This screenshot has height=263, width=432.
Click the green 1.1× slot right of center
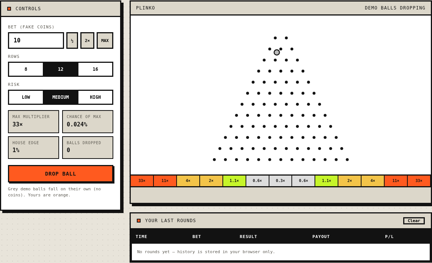[327, 181]
